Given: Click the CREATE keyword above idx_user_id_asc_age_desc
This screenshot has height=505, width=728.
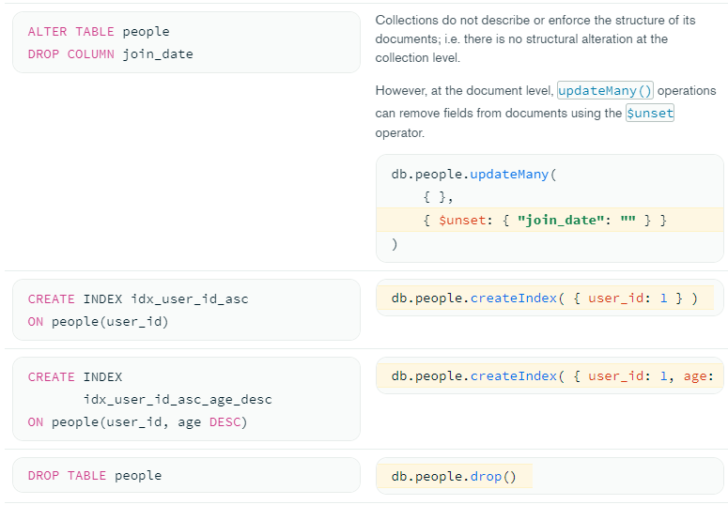Looking at the screenshot, I should click(51, 377).
